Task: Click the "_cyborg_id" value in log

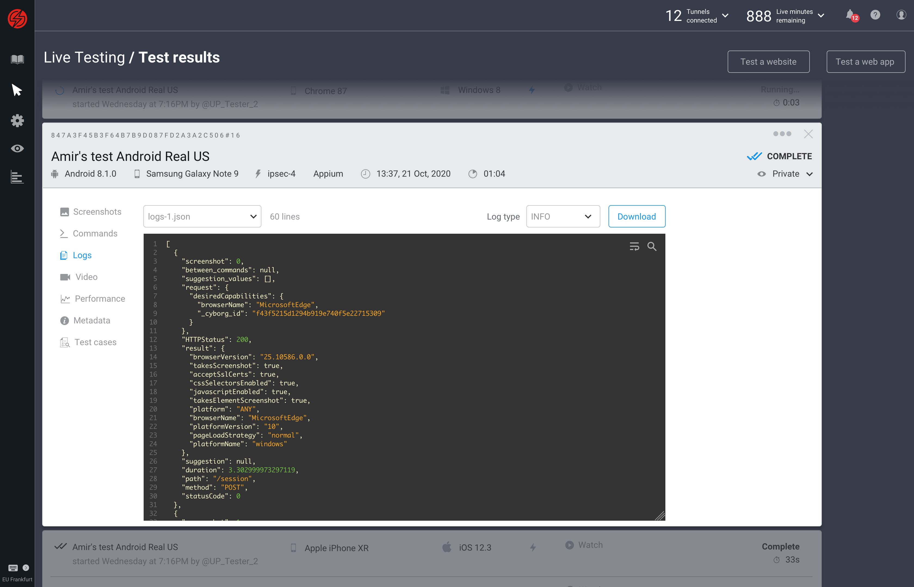Action: (318, 313)
